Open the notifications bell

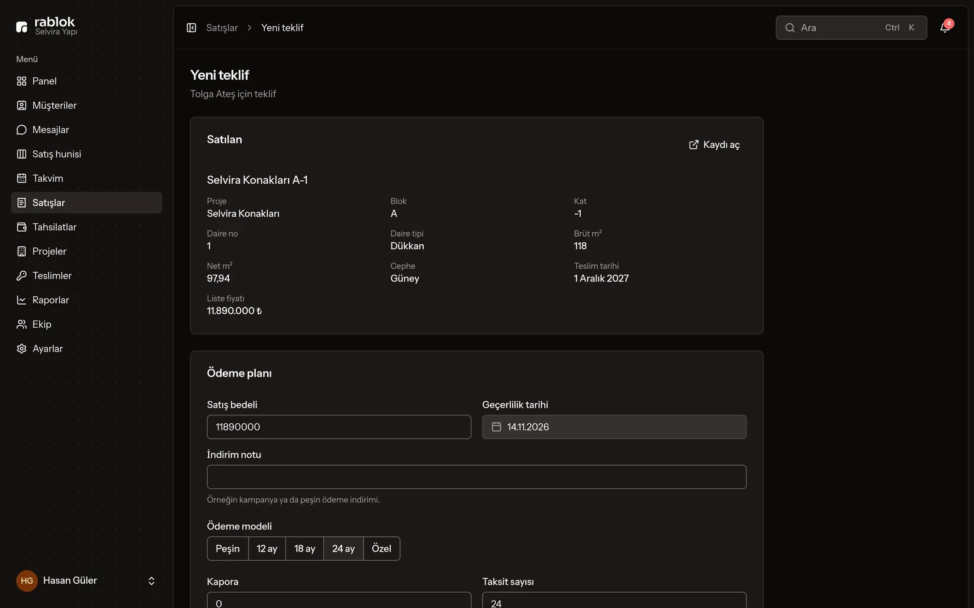945,27
